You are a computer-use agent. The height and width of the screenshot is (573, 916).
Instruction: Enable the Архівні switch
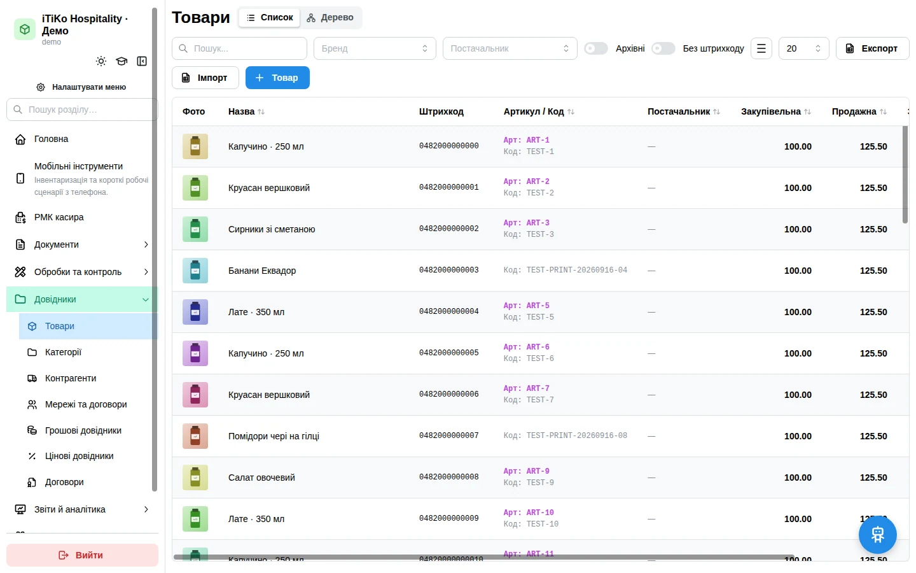(x=596, y=48)
